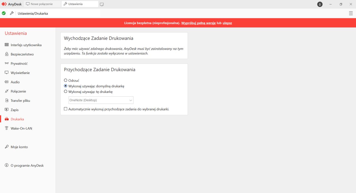Click the glasses icon for Prywatność
The width and height of the screenshot is (356, 193).
[7, 63]
